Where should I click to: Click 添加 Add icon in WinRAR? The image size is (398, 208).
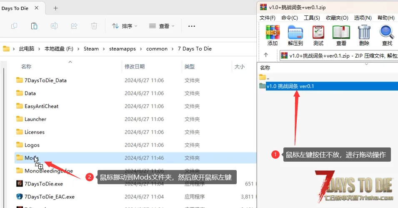[x=273, y=36]
